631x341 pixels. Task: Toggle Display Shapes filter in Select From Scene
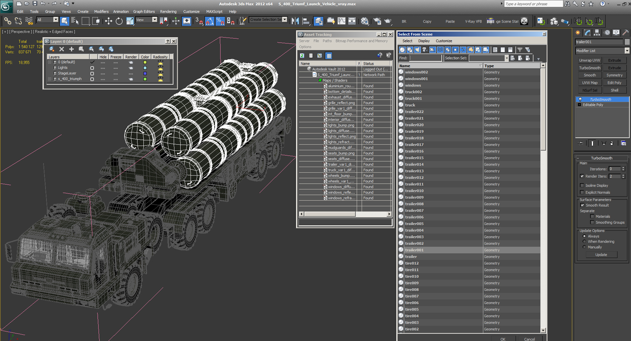tap(410, 50)
